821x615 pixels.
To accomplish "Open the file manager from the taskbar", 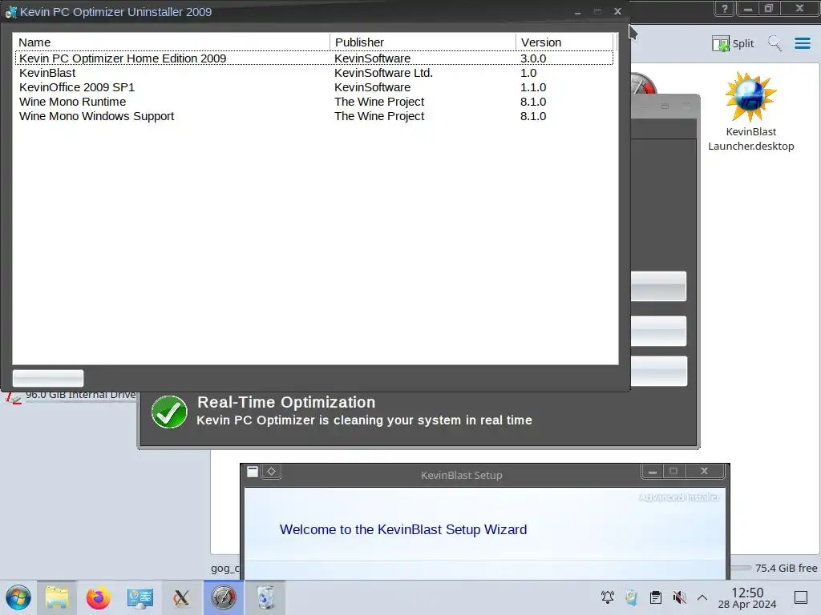I will pos(57,597).
